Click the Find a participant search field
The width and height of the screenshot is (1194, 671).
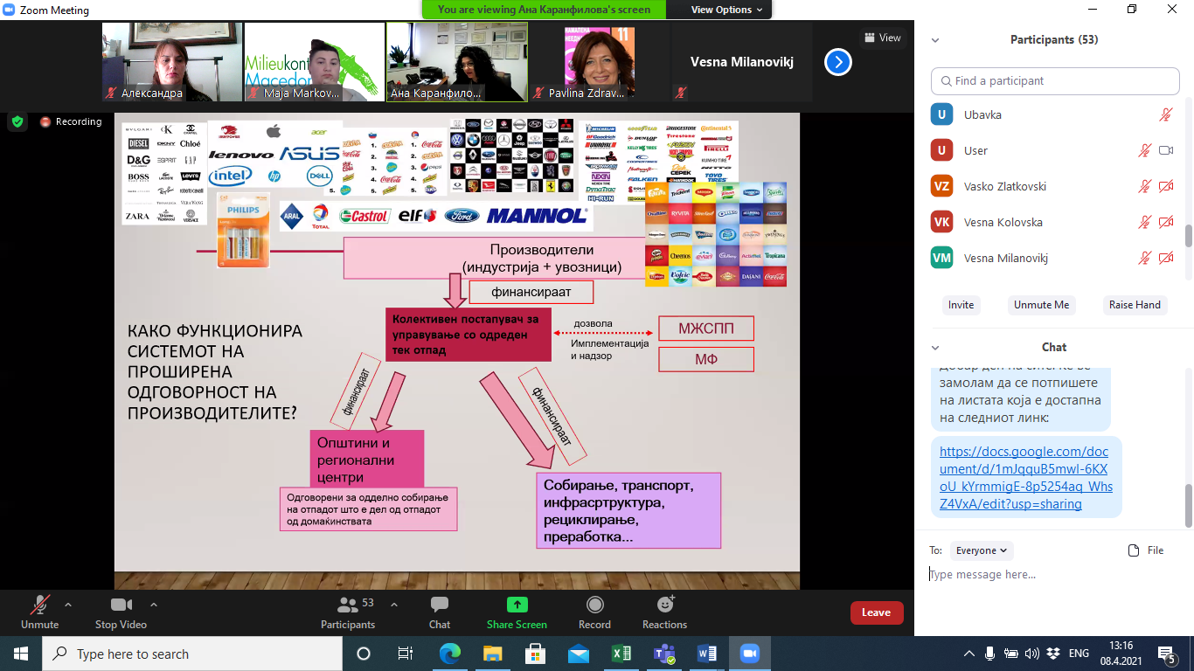click(x=1055, y=80)
